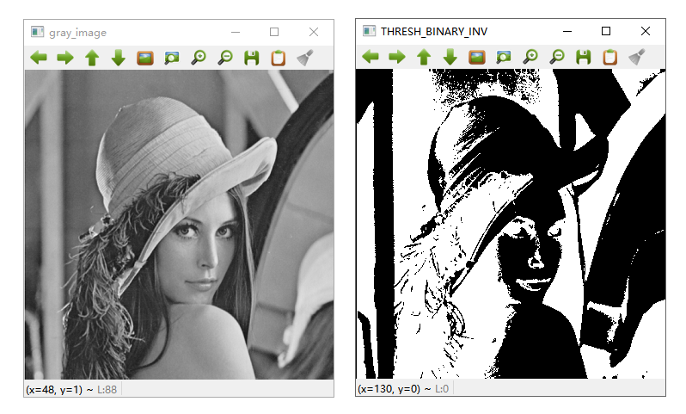
Task: Minimize the THRESH_BINARY_INV window
Action: pyautogui.click(x=567, y=31)
